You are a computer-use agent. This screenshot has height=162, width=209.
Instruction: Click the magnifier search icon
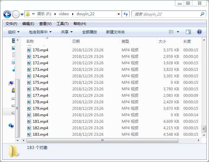point(202,14)
